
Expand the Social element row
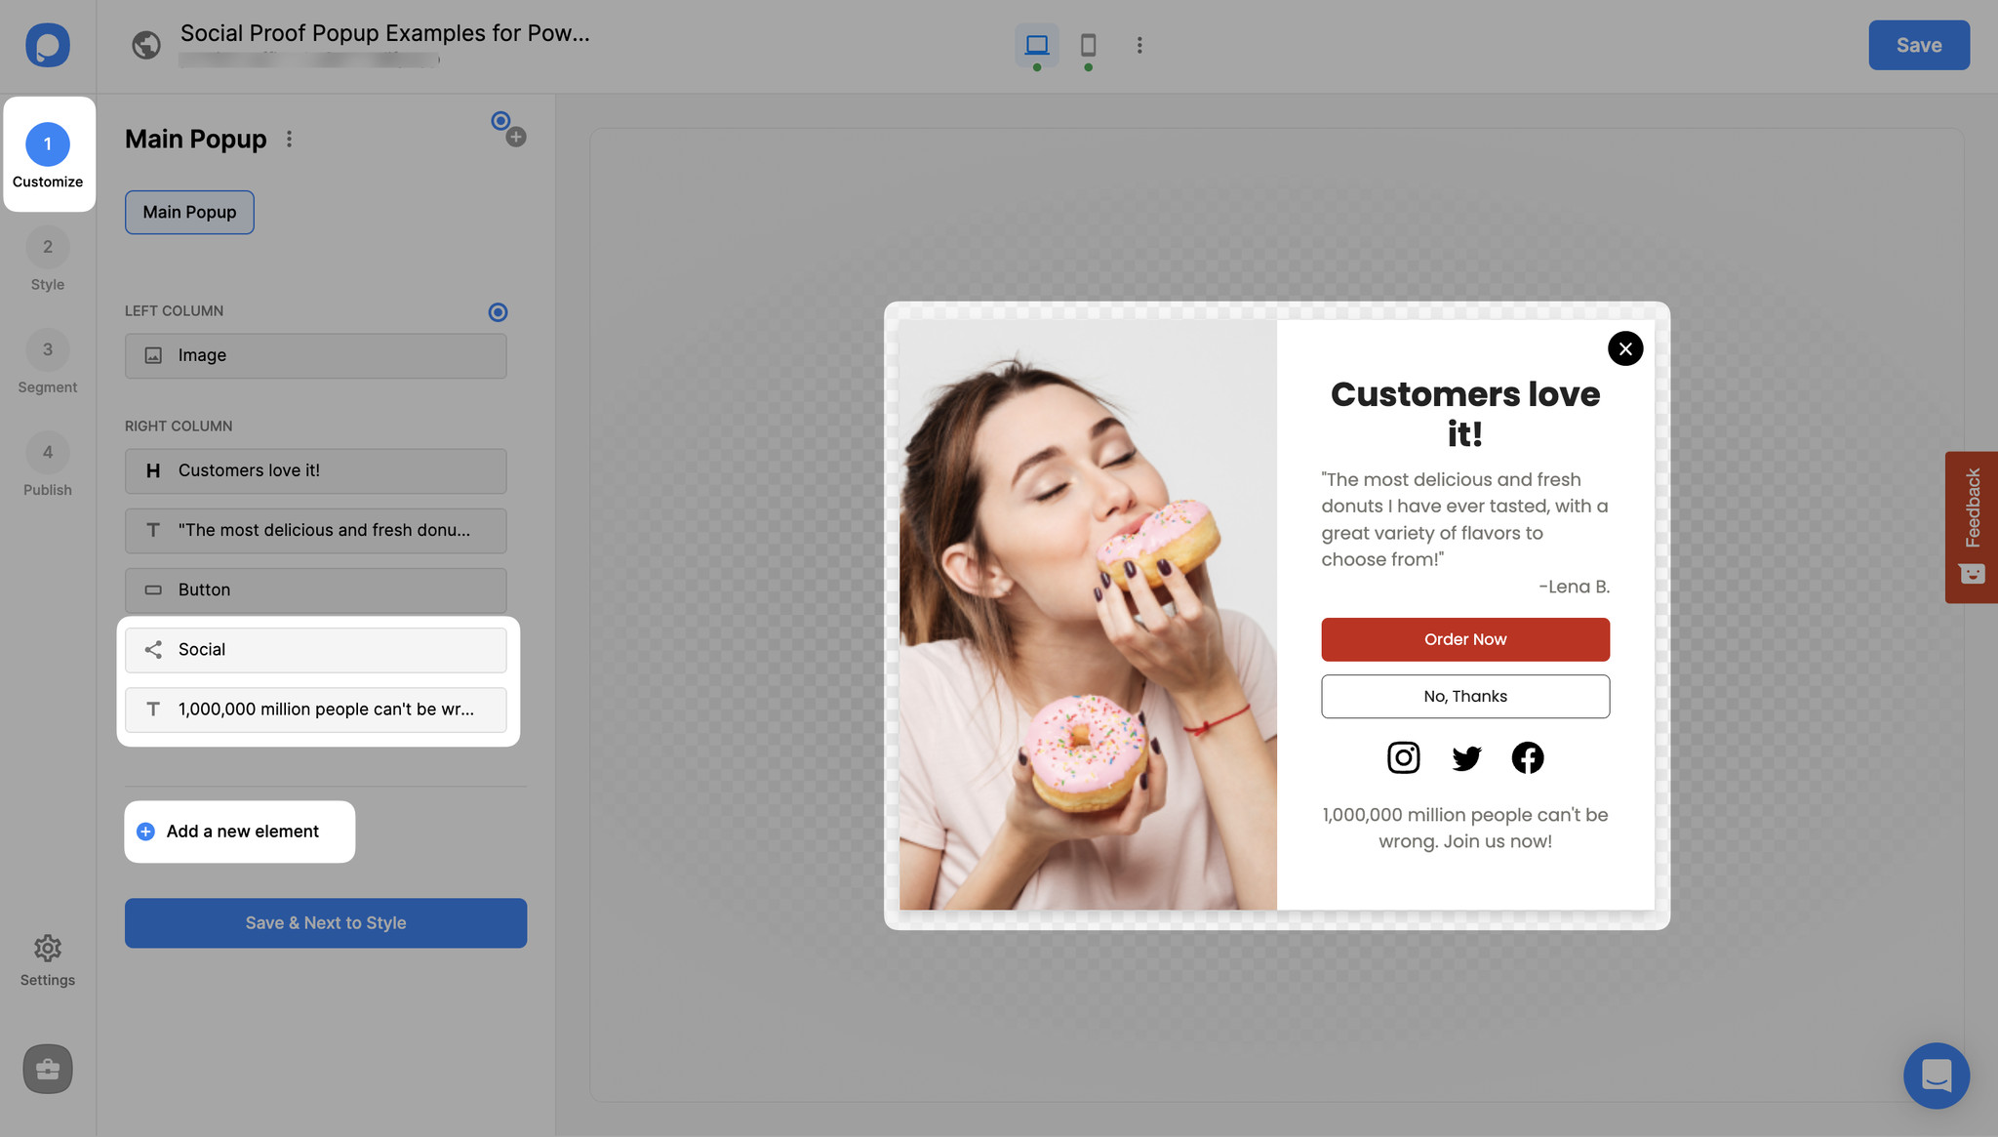tap(316, 648)
